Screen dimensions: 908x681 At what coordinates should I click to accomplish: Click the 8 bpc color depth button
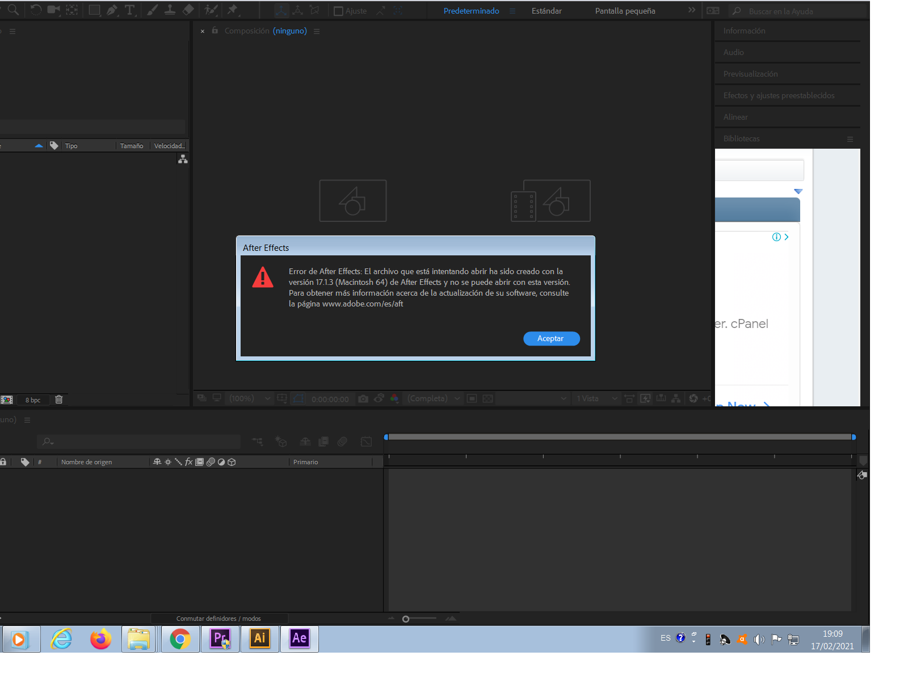pyautogui.click(x=33, y=400)
